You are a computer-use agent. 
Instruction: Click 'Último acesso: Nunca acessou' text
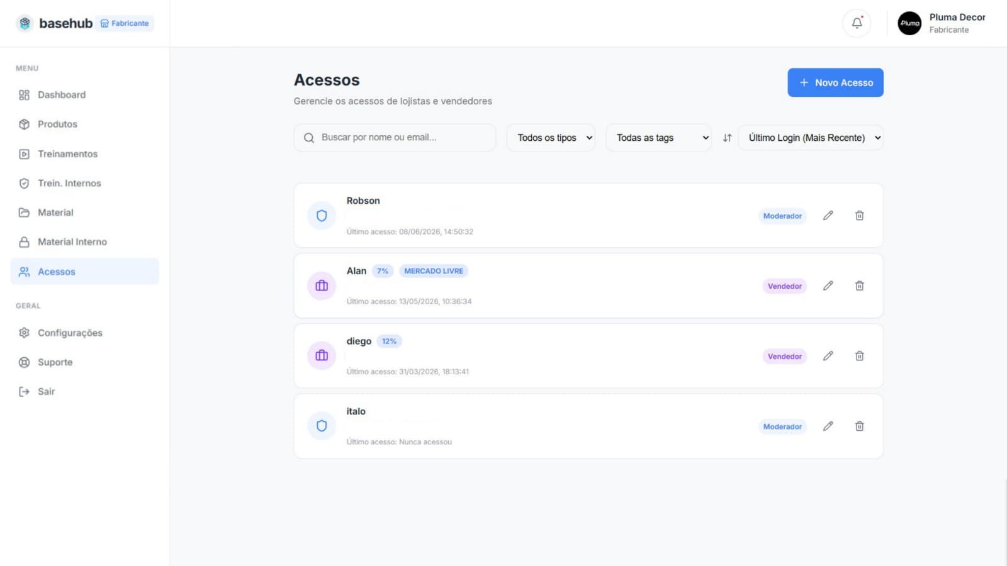[399, 442]
